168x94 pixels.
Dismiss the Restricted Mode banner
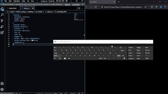(82, 4)
